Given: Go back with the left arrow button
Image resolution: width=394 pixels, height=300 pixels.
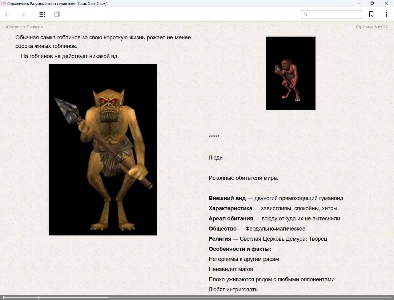Looking at the screenshot, I should pos(8,14).
